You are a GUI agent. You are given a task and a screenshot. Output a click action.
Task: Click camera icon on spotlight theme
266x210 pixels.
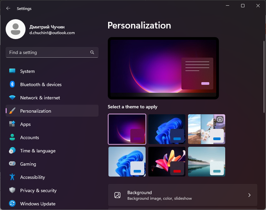click(220, 119)
